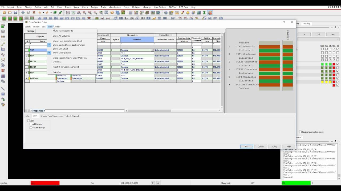Click the On button in Visibility panel
This screenshot has height=191, width=341.
304,34
